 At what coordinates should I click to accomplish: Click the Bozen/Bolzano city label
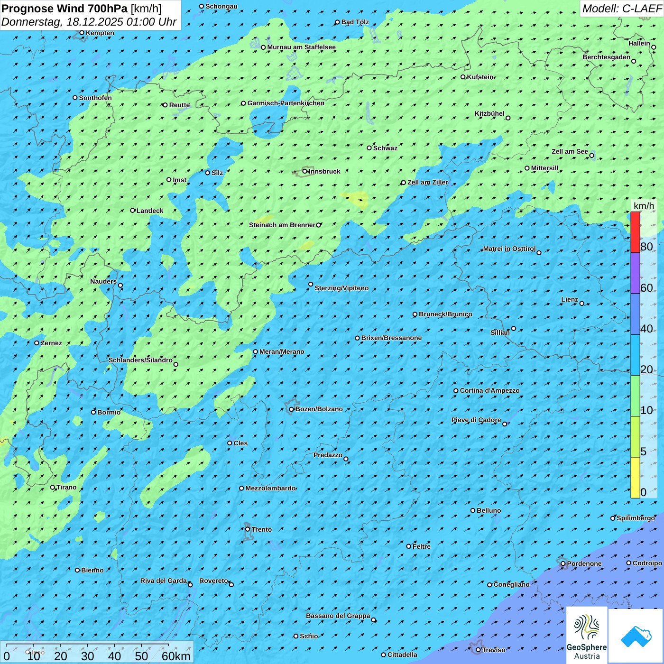click(319, 409)
